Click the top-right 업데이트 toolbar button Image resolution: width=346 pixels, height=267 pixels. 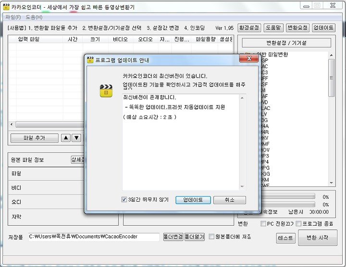click(323, 28)
